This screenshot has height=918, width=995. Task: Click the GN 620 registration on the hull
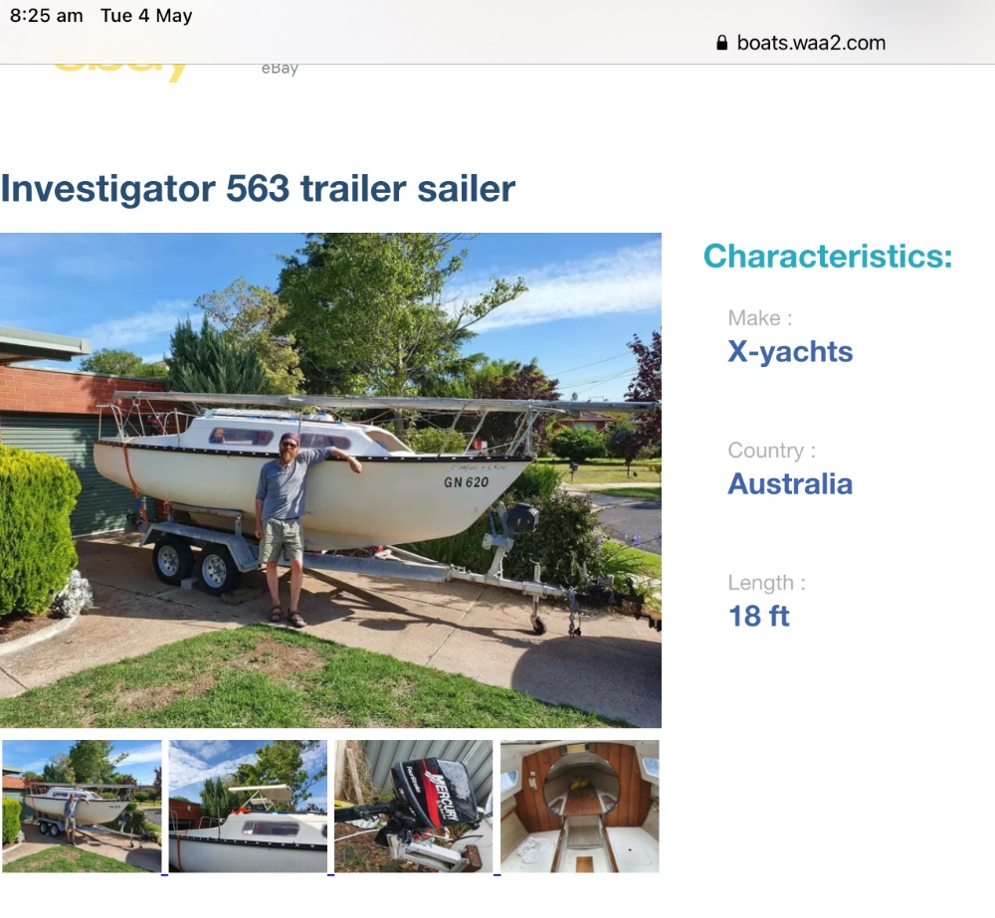click(x=466, y=482)
